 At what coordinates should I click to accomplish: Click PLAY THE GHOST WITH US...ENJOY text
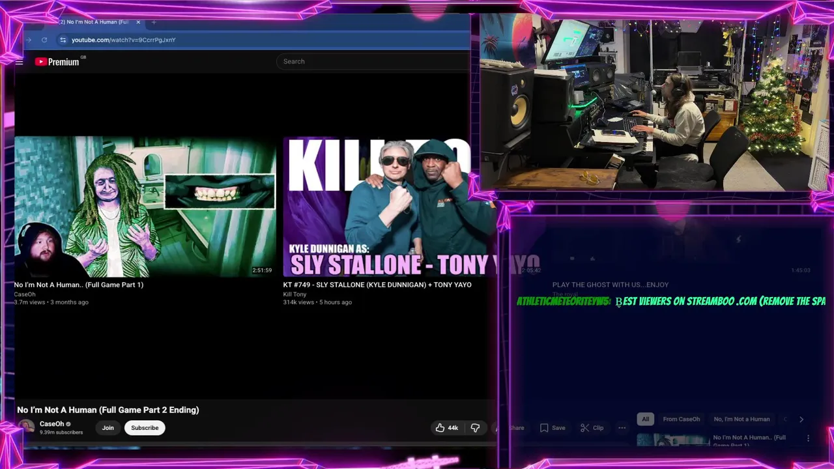[x=611, y=285]
